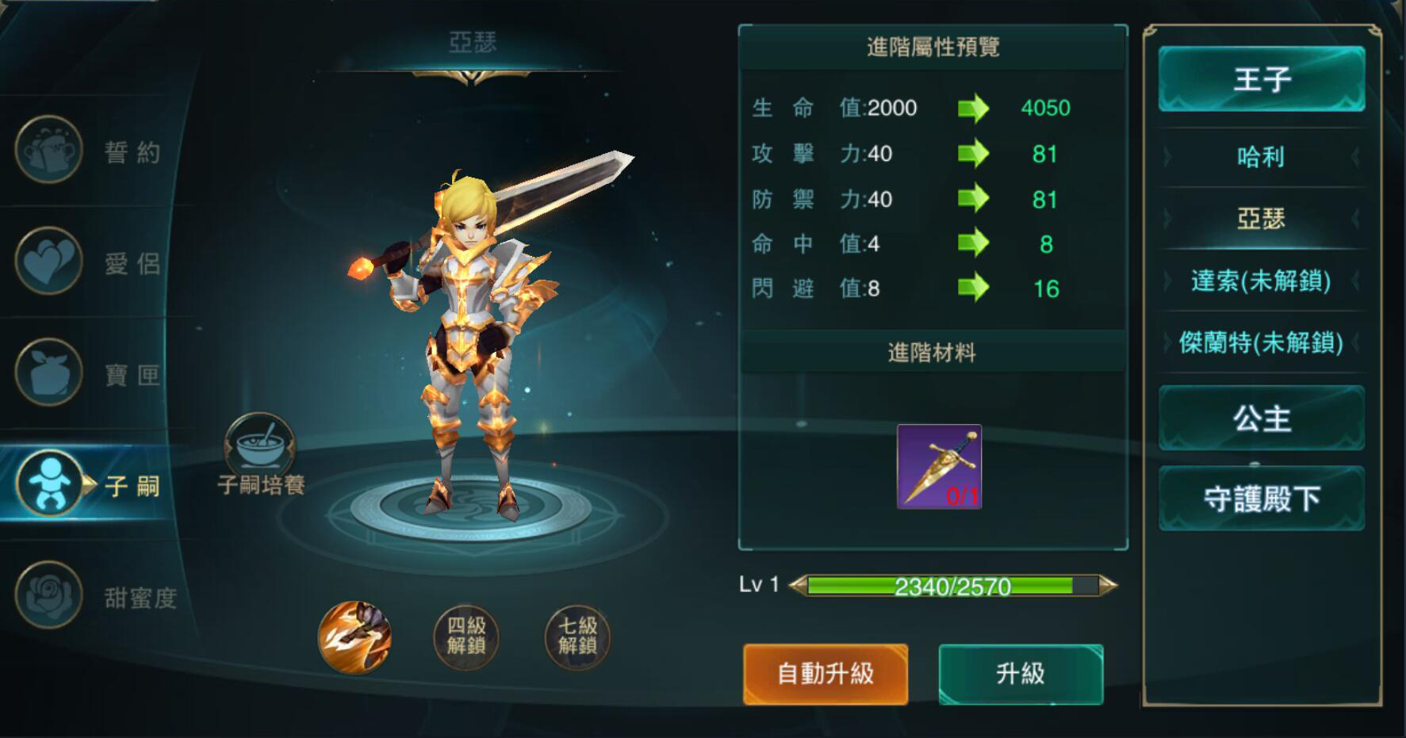Open the 誓約 vow icon
The height and width of the screenshot is (738, 1406).
[x=48, y=149]
